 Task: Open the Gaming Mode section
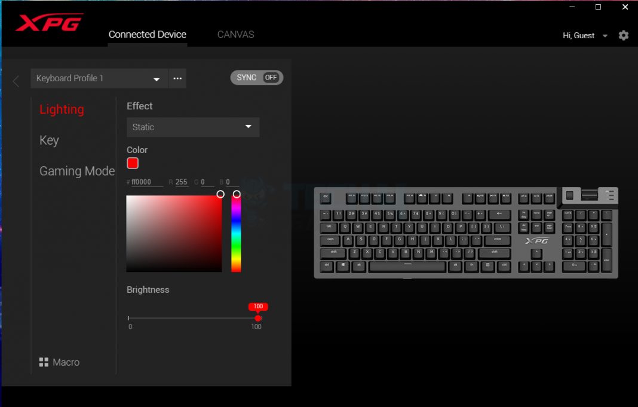click(x=76, y=172)
